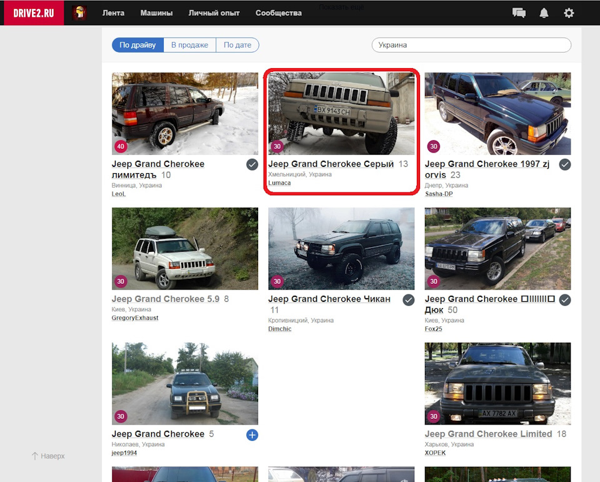
Task: Click the Днепр, Украина location text
Action: click(446, 185)
